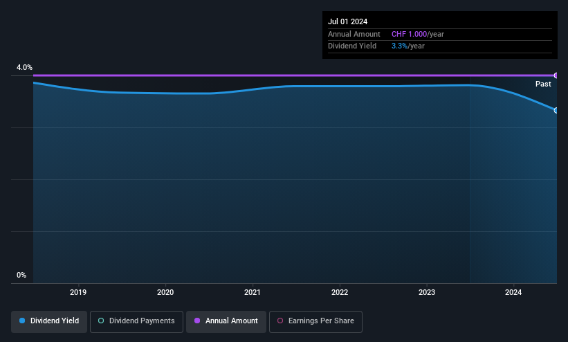Click the 2022 x-axis label
This screenshot has width=568, height=342.
click(x=340, y=292)
